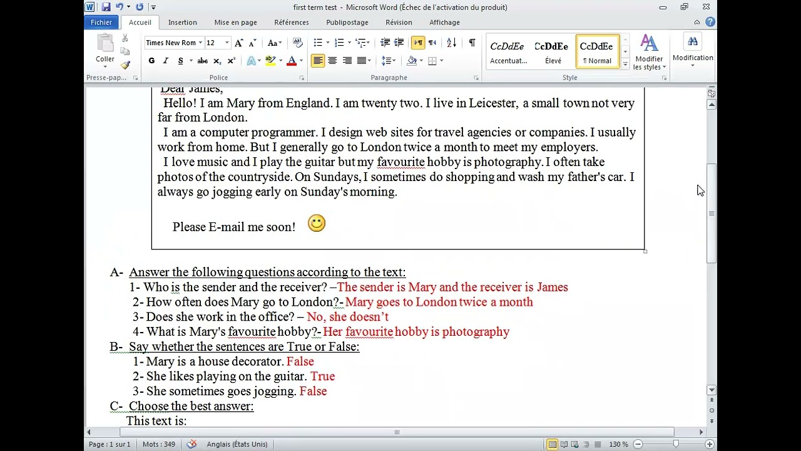Click the Page : 1 sur 1 indicator
The width and height of the screenshot is (801, 451).
click(110, 444)
